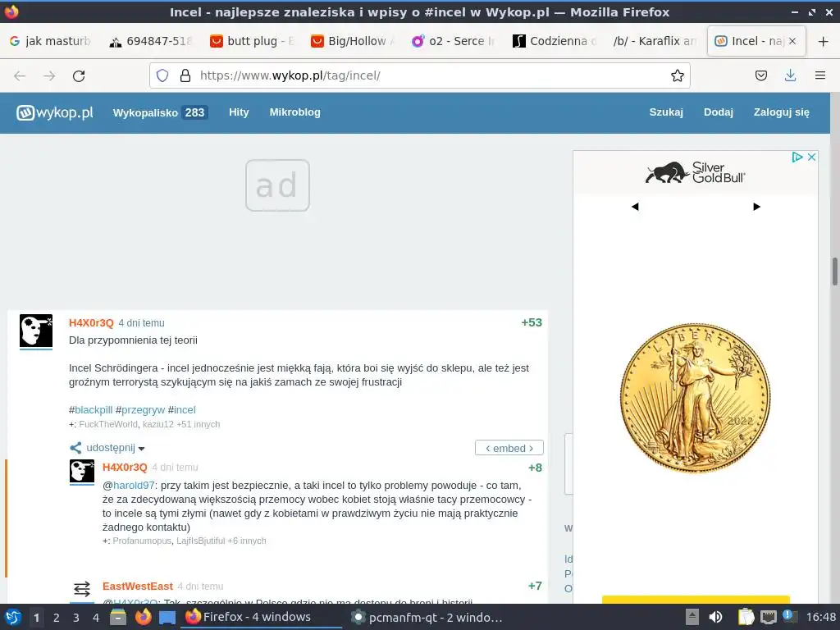Open the Firefox downloads arrow icon
The width and height of the screenshot is (840, 630).
pyautogui.click(x=790, y=75)
